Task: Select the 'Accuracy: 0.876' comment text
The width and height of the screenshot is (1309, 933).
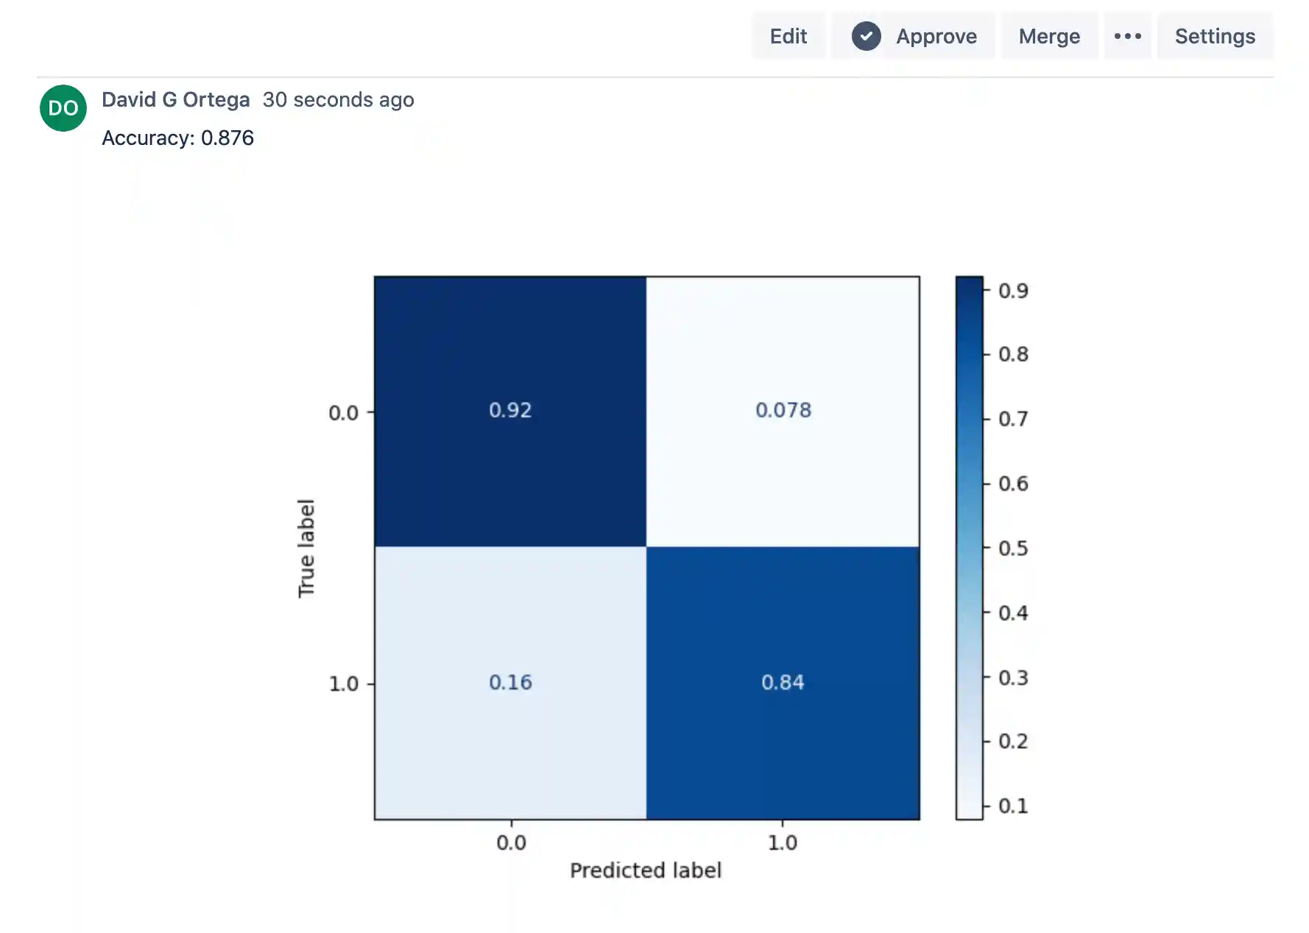Action: 177,138
